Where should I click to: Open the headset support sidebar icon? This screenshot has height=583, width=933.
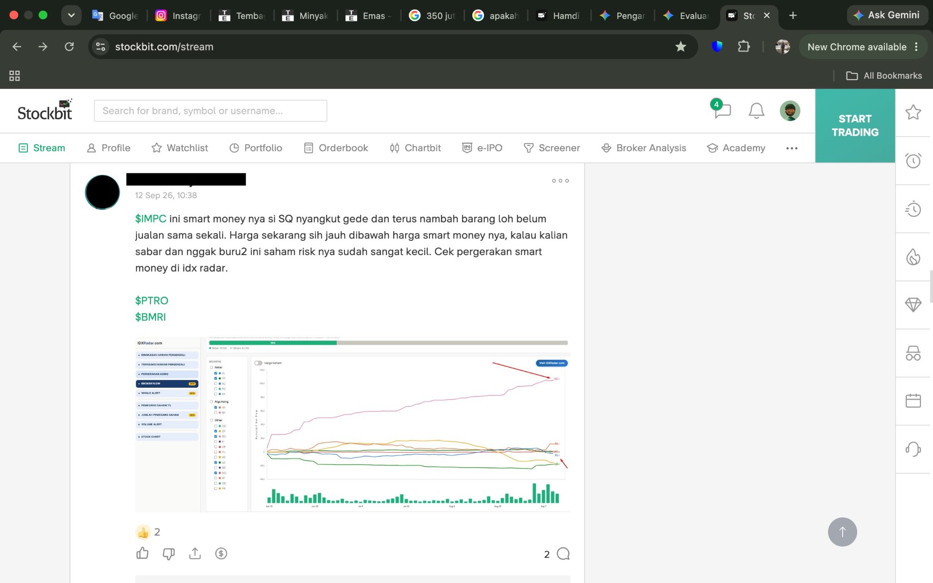[913, 449]
